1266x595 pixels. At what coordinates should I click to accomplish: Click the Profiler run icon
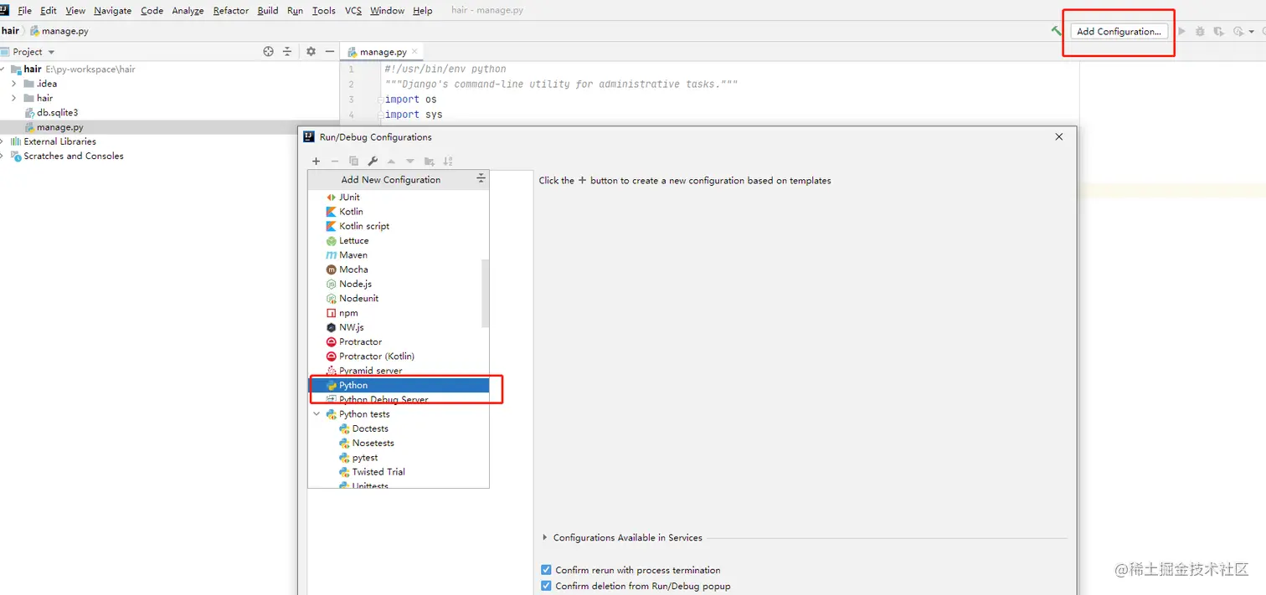tap(1238, 31)
